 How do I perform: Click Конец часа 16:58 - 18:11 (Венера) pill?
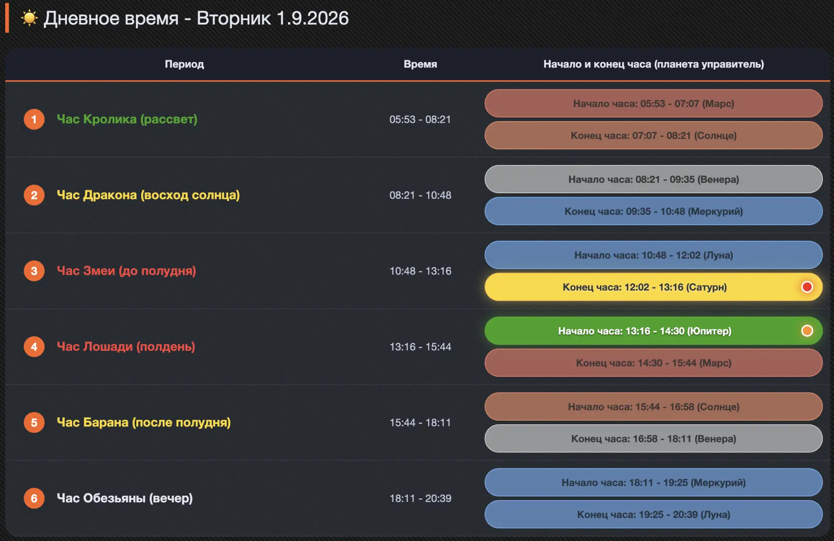coord(654,439)
